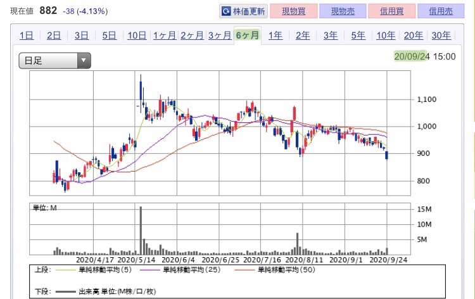
Task: Click the 1,100 price axis label
Action: [x=426, y=99]
